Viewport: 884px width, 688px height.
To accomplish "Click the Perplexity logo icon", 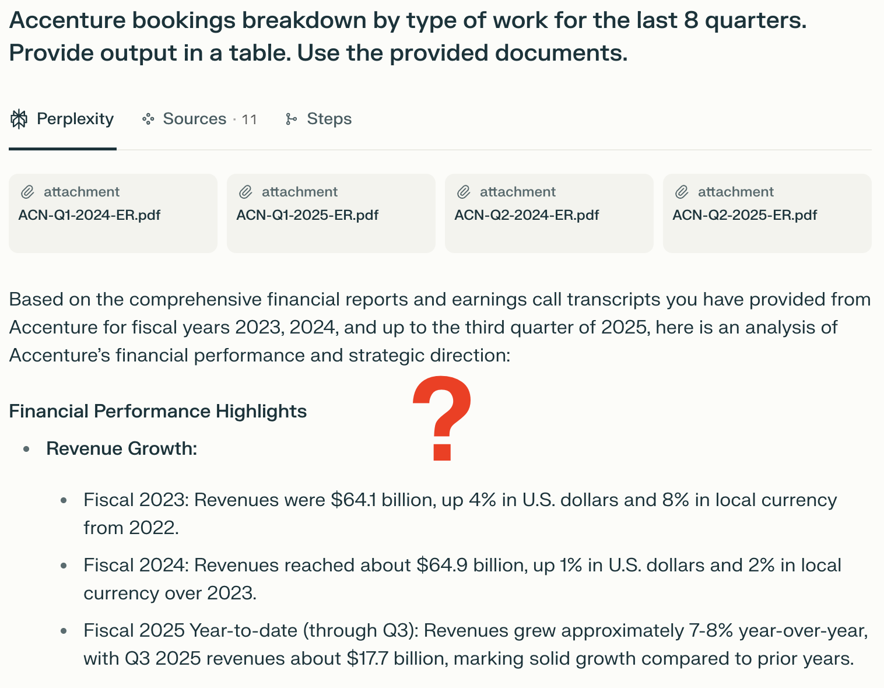I will pyautogui.click(x=19, y=119).
